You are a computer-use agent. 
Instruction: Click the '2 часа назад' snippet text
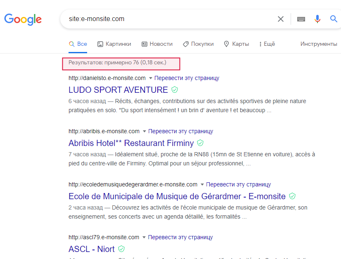pyautogui.click(x=86, y=208)
